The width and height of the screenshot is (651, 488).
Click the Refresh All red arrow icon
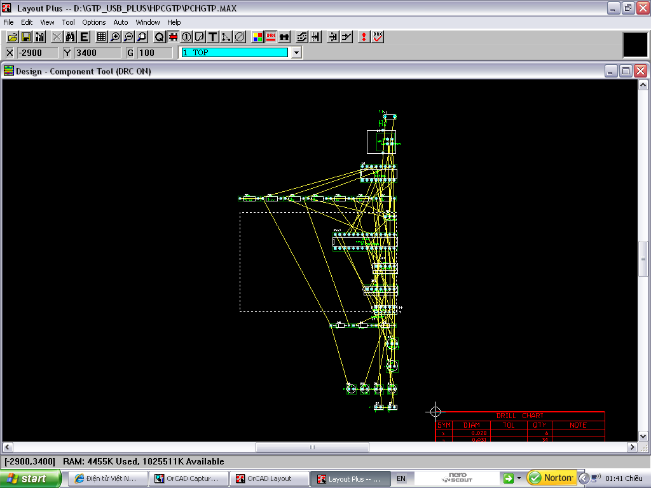pyautogui.click(x=364, y=37)
